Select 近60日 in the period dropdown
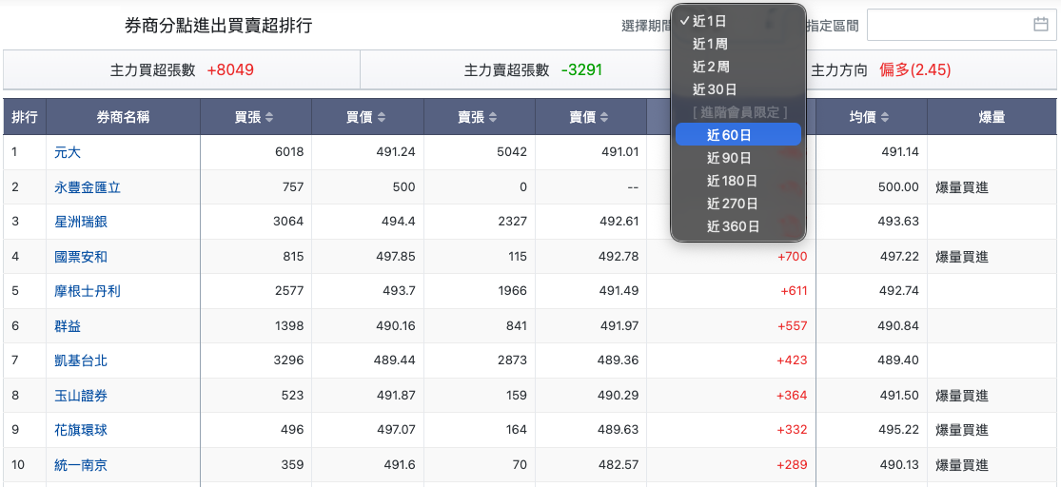1061x487 pixels. (x=738, y=135)
